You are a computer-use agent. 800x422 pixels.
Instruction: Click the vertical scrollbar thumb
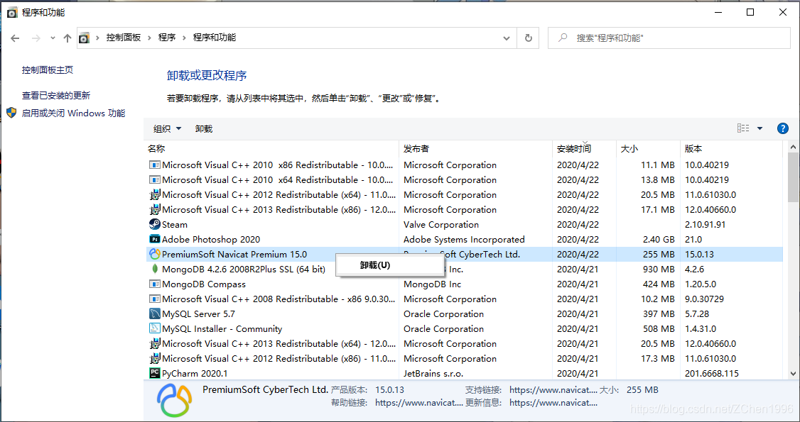click(793, 177)
